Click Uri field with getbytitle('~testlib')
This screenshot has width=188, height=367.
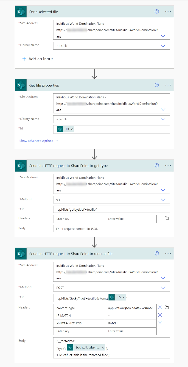click(x=111, y=209)
